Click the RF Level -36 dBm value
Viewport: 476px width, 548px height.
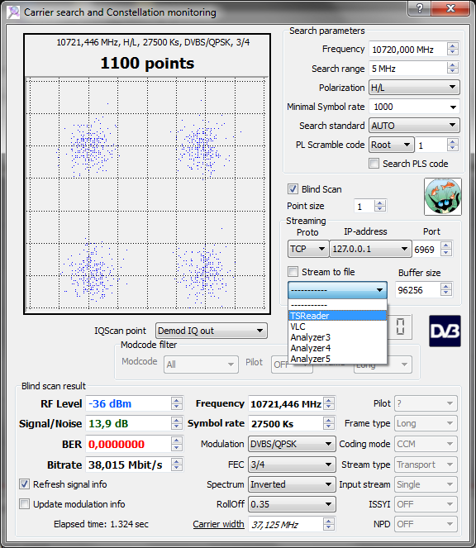pyautogui.click(x=110, y=403)
